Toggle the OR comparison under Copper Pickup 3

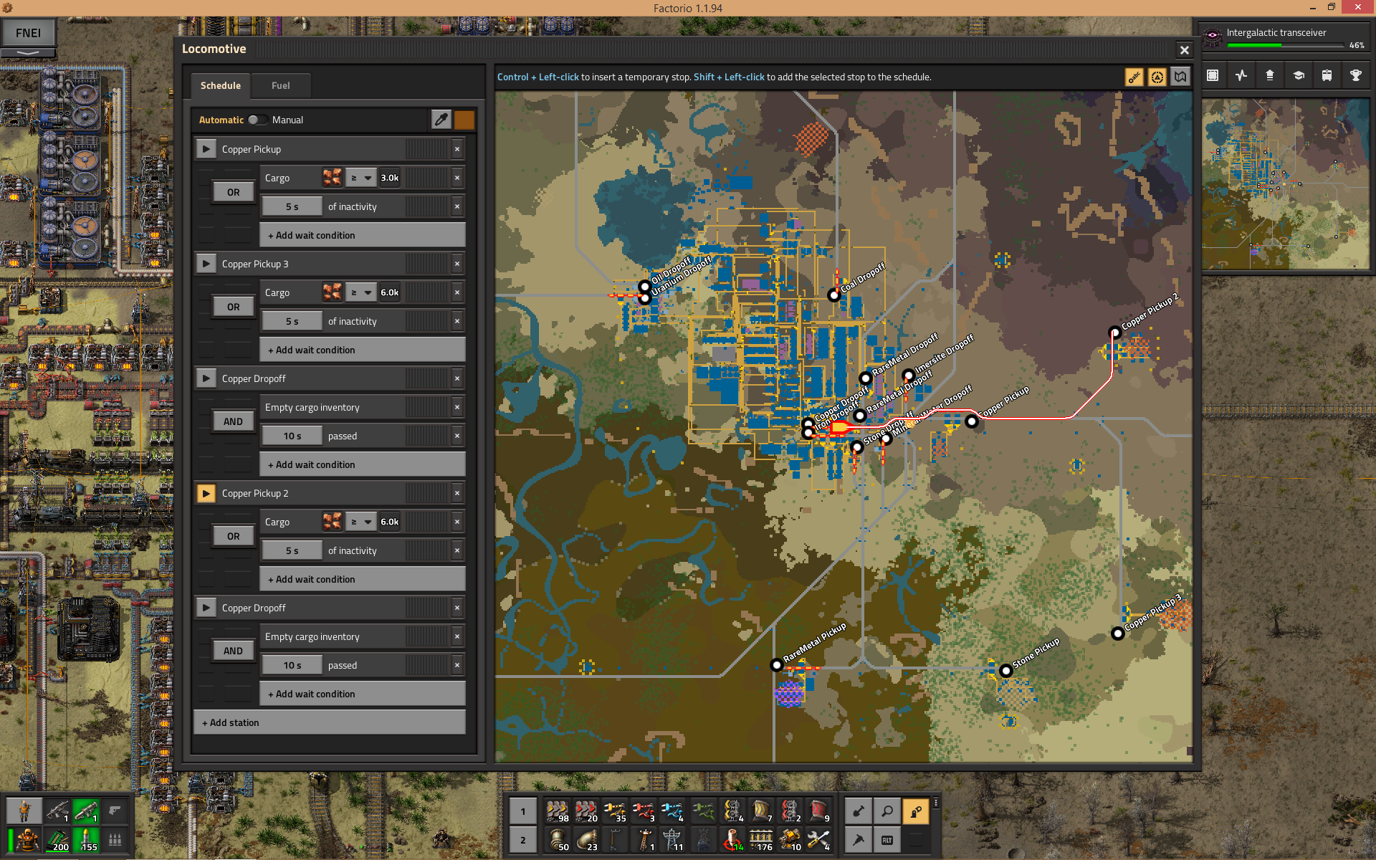click(234, 307)
